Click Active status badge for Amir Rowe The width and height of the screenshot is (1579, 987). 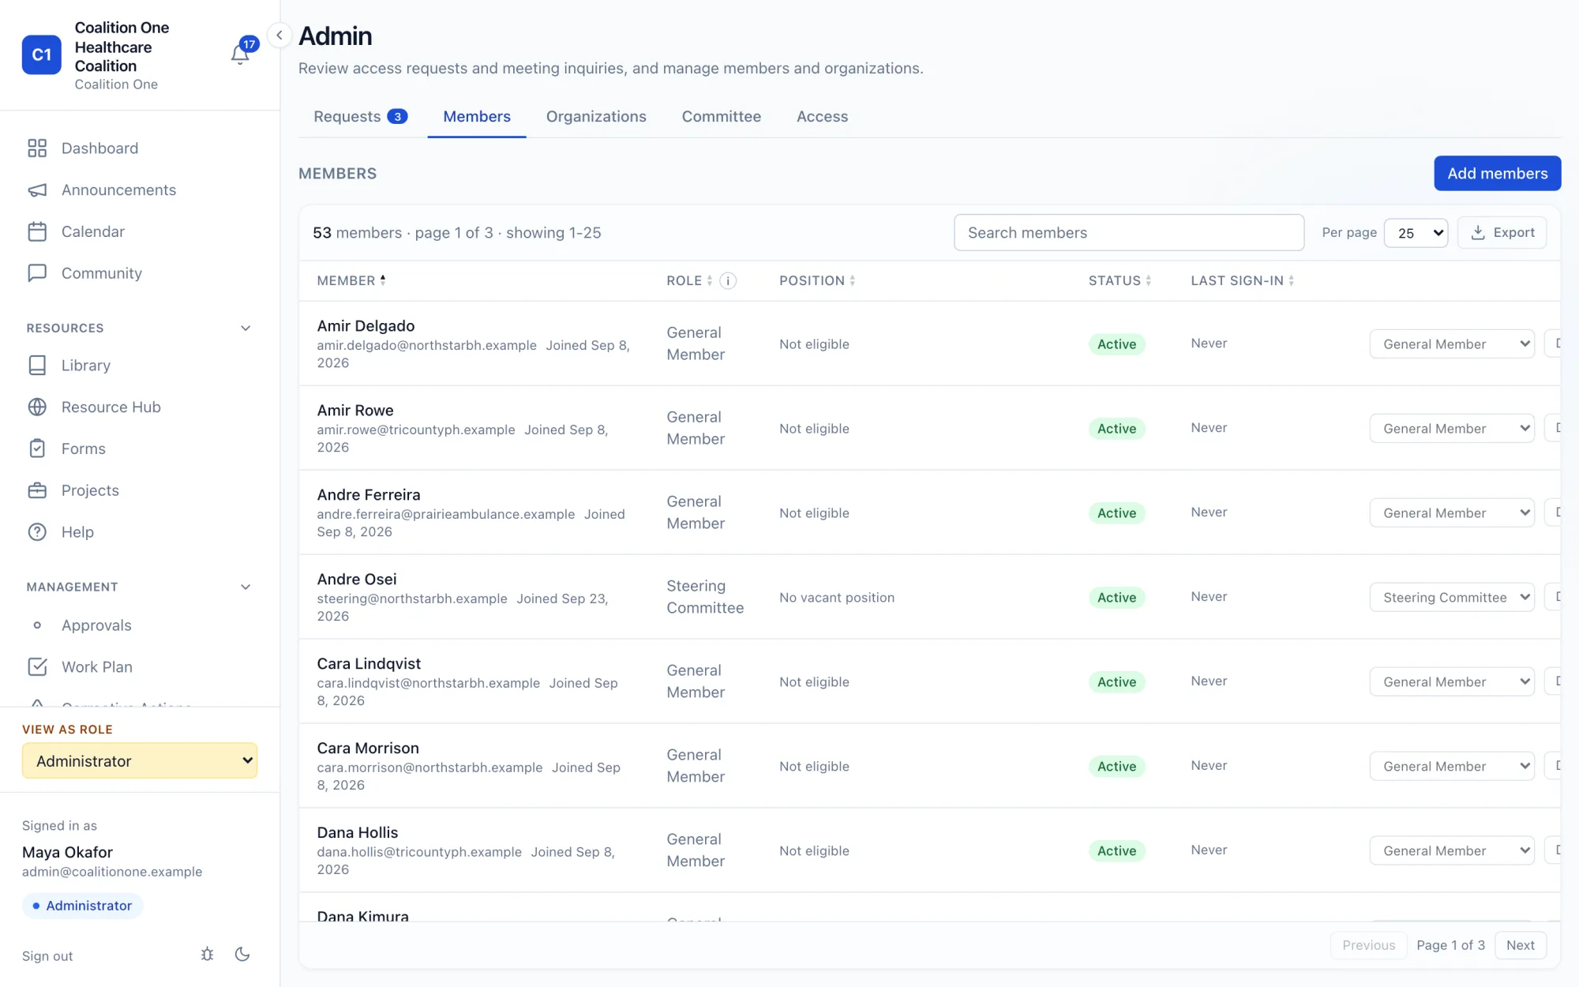tap(1117, 429)
